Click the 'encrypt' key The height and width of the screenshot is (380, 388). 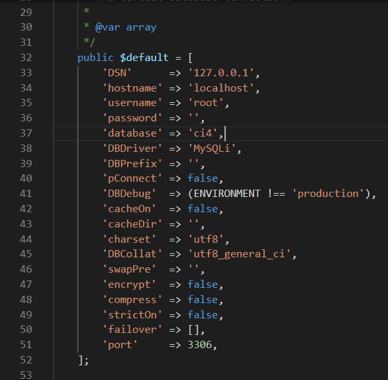pyautogui.click(x=129, y=285)
